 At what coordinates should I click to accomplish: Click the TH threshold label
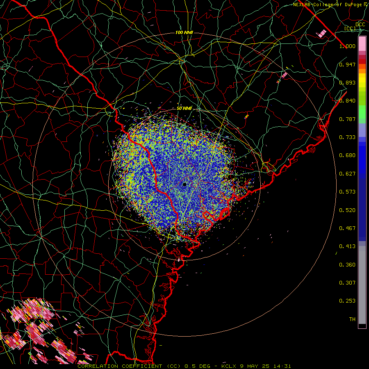point(352,319)
